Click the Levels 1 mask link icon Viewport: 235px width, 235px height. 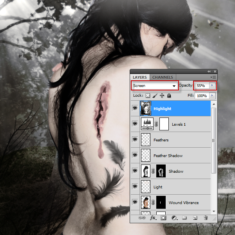coord(156,124)
